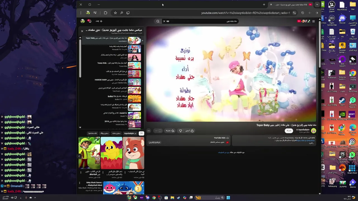Open File Explorer from the taskbar
358x201 pixels.
(x=172, y=198)
